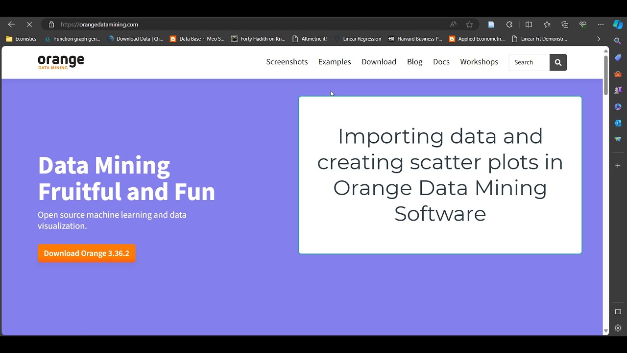This screenshot has height=353, width=627.
Task: Open the Collections panel
Action: [565, 25]
